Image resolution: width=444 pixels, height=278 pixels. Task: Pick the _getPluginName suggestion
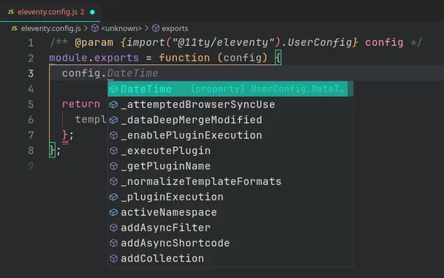[x=230, y=166]
